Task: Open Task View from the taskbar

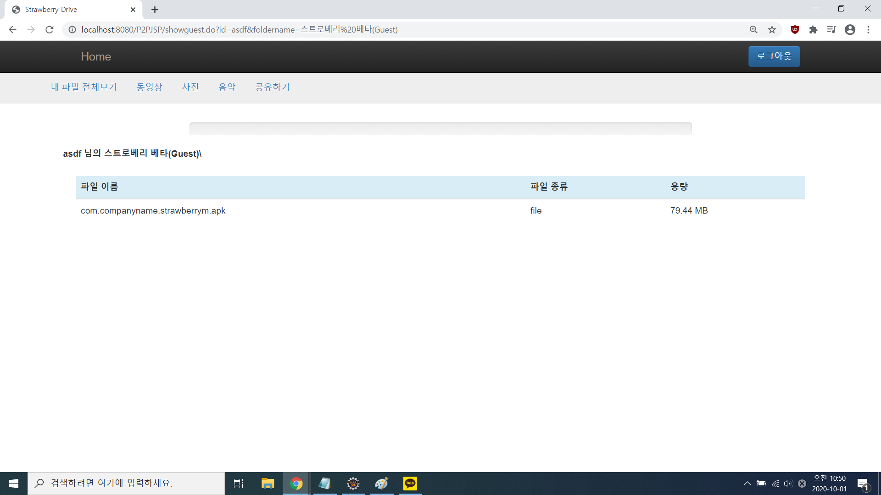Action: pos(238,483)
